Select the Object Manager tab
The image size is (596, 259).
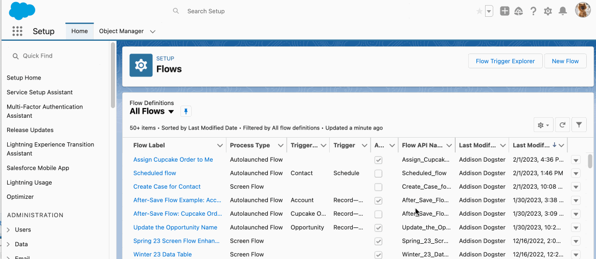[x=121, y=31]
